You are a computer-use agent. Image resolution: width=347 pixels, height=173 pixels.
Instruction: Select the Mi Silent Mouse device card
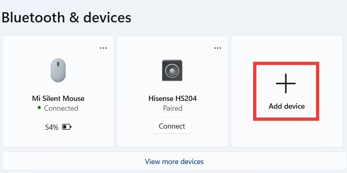[58, 91]
